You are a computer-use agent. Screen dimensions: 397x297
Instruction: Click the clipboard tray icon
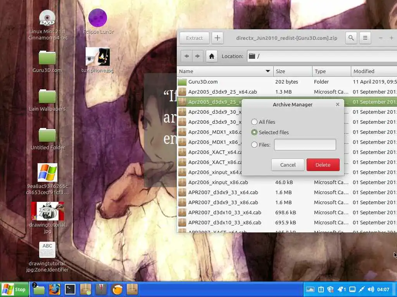(321, 289)
